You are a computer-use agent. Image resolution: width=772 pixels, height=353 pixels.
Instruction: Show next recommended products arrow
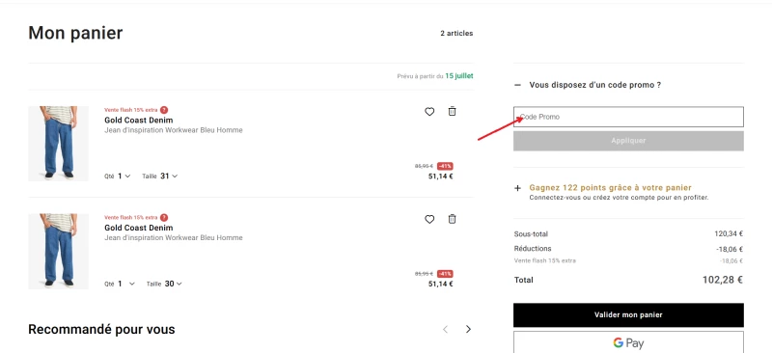coord(468,329)
